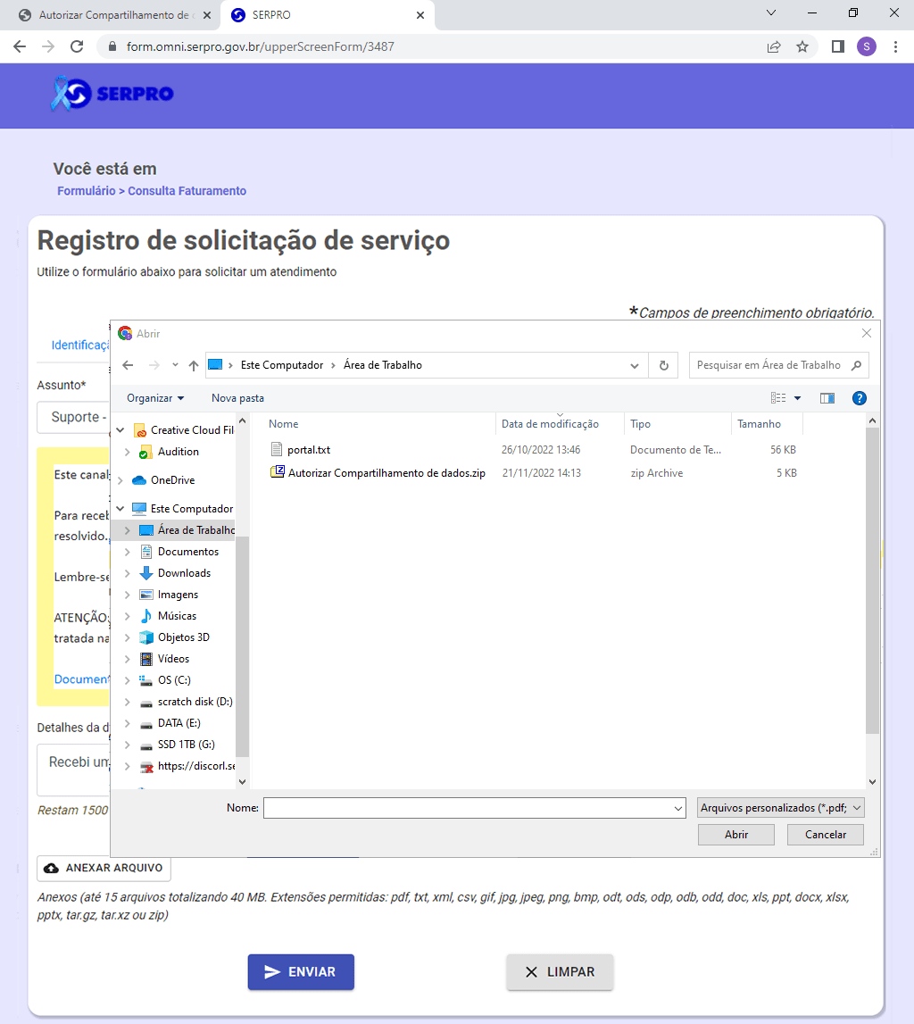Sort files by Data de modificação column
Image resolution: width=914 pixels, height=1024 pixels.
[x=550, y=424]
